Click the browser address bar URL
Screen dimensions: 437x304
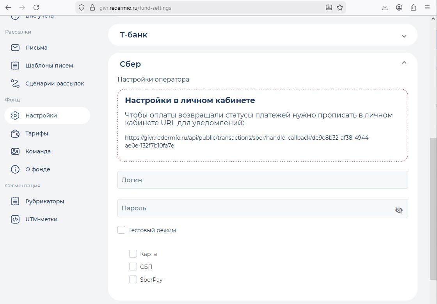tap(135, 8)
